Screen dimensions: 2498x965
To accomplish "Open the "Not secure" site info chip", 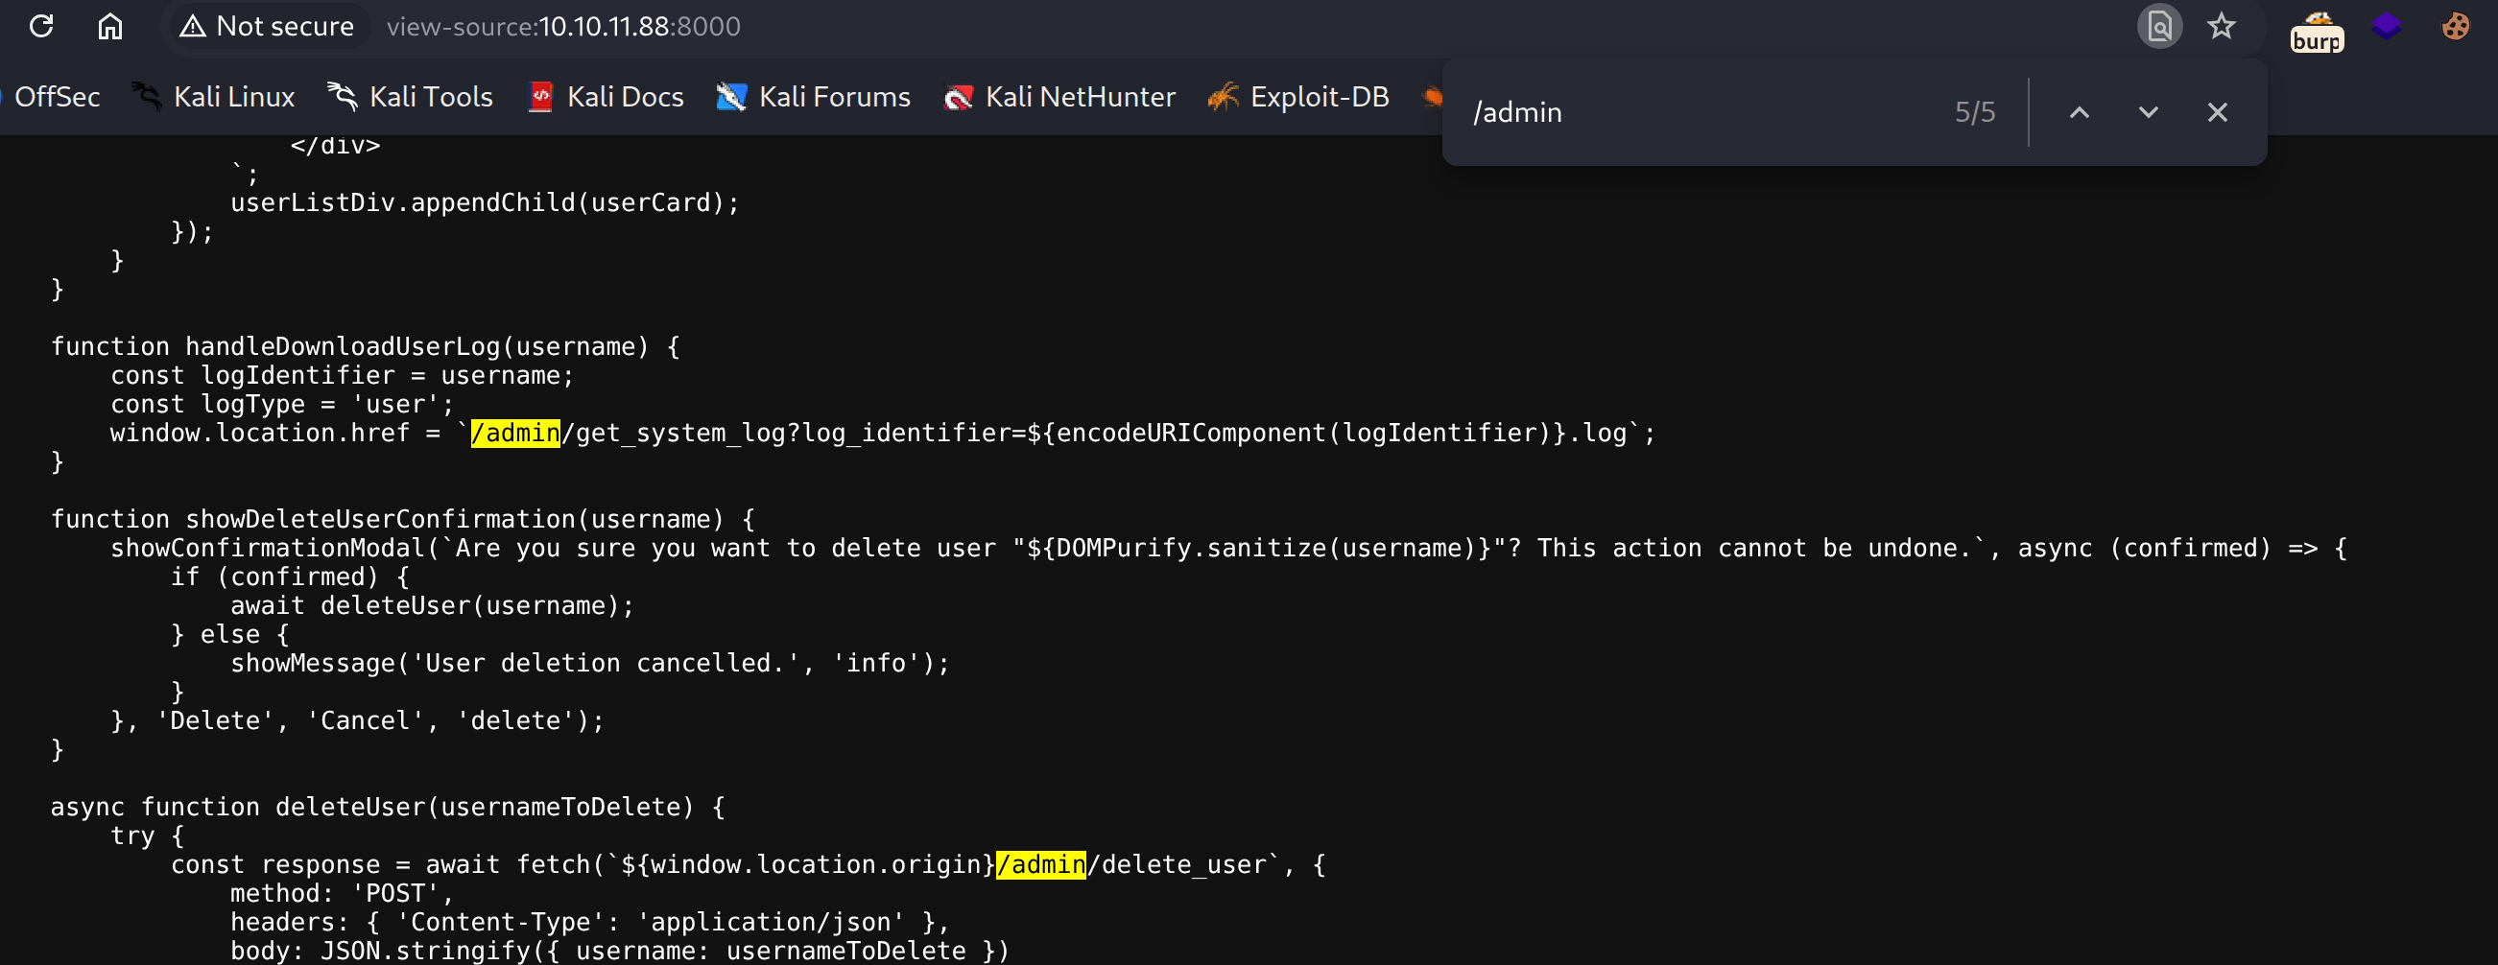I will (268, 26).
